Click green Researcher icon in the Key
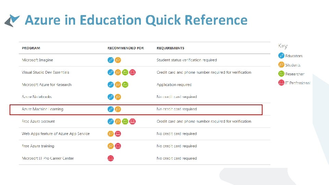 coord(281,74)
